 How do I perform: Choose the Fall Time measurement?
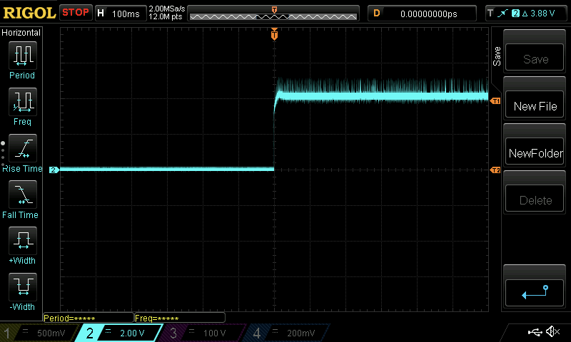click(22, 198)
